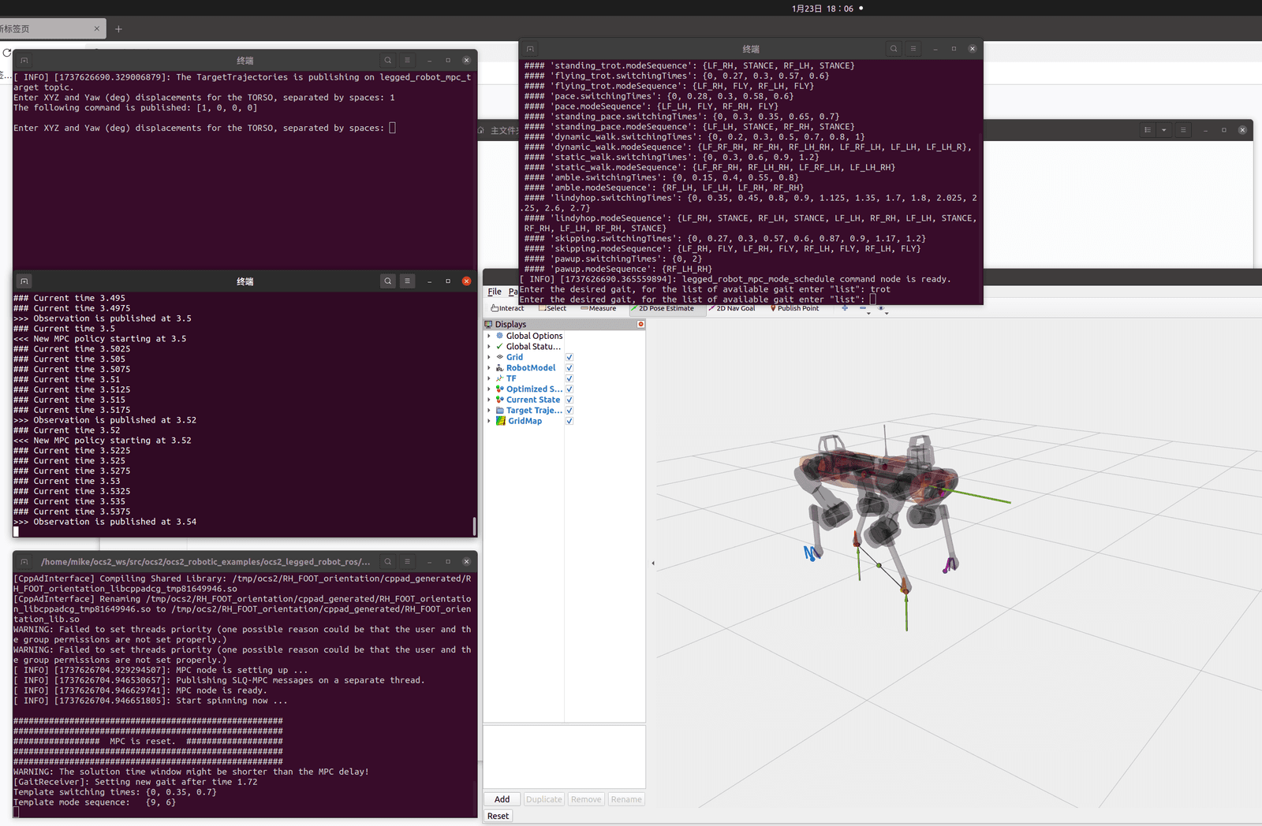The image size is (1262, 826).
Task: Click the blue plus add-tool icon in RViz toolbar
Action: point(845,308)
